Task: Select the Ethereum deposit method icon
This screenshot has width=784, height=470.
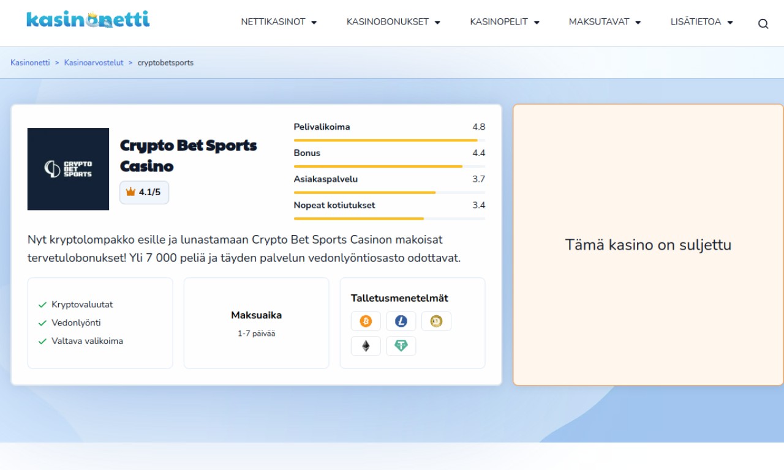Action: click(x=366, y=346)
